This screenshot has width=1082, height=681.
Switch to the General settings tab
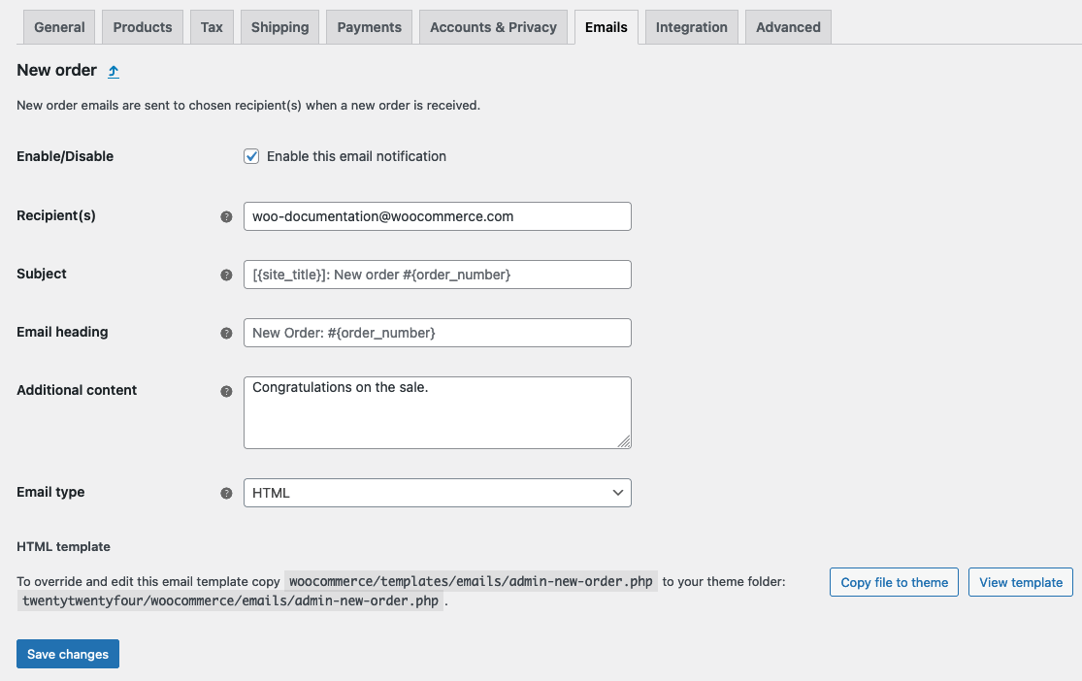click(58, 26)
